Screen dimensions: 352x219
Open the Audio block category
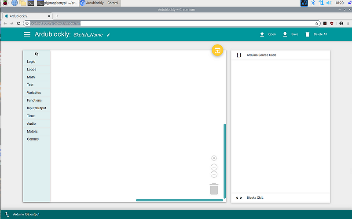click(x=37, y=124)
